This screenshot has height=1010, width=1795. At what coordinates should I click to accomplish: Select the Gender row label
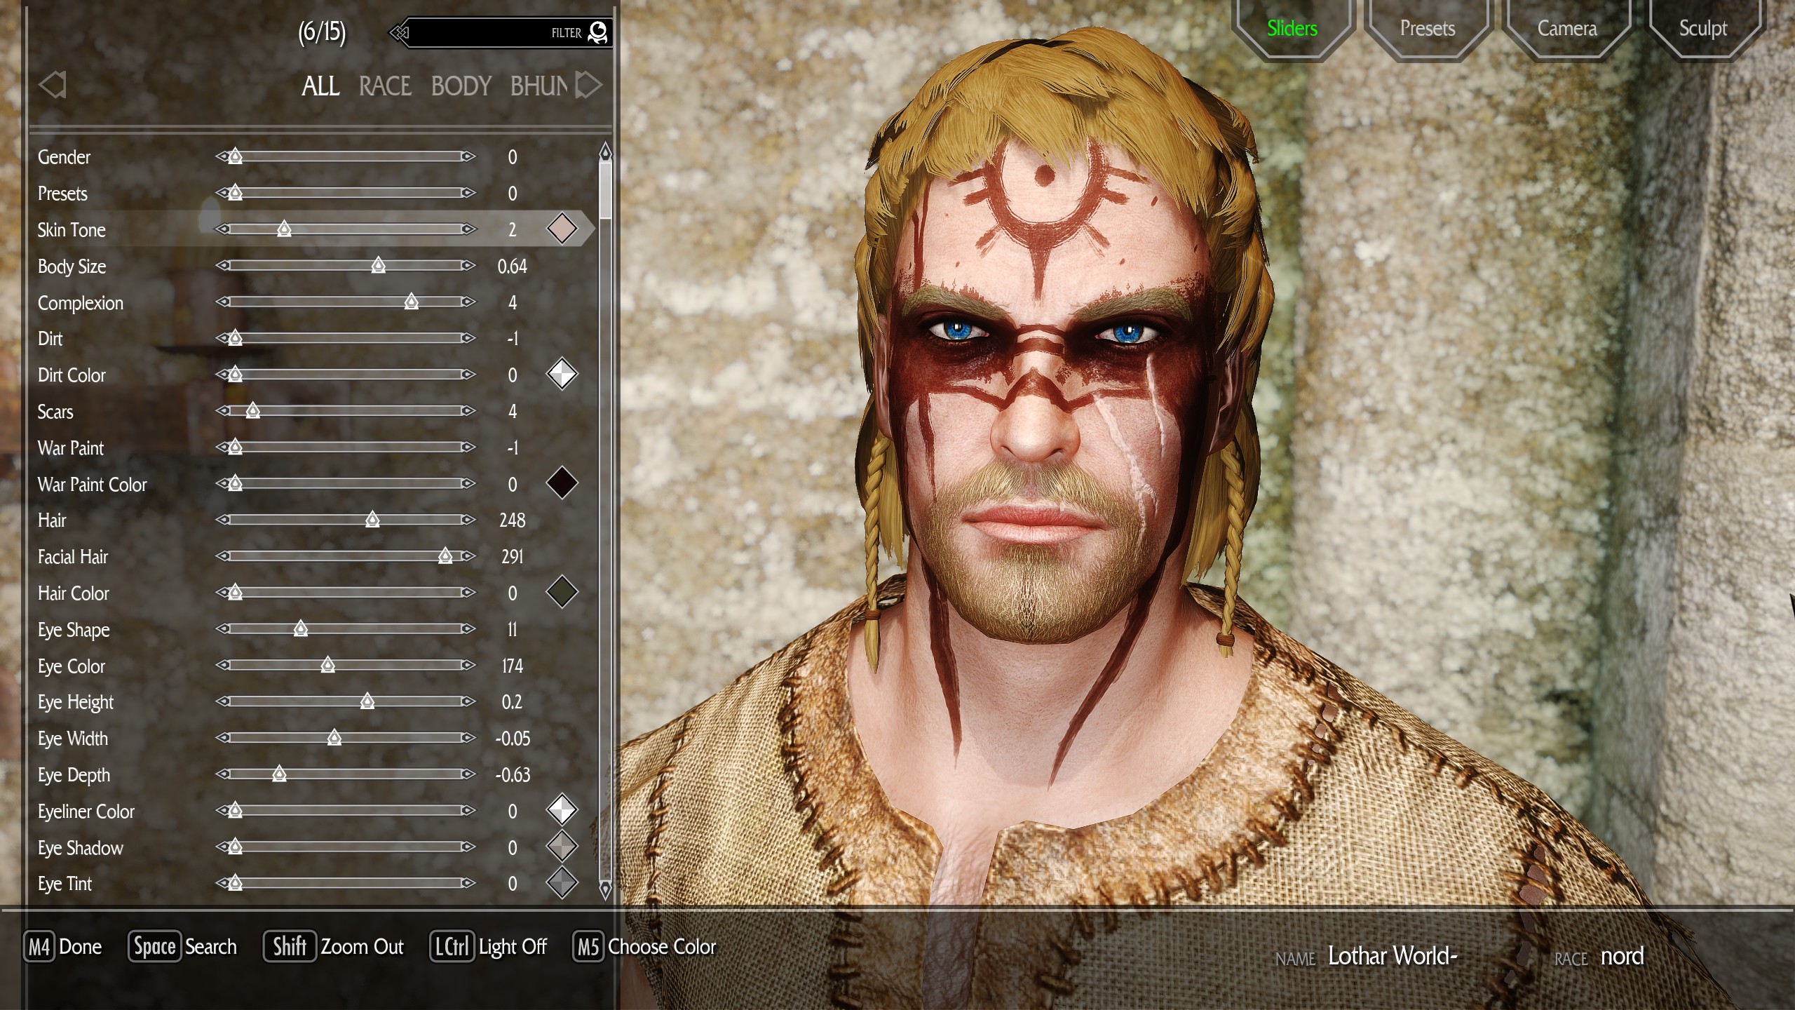(x=64, y=157)
